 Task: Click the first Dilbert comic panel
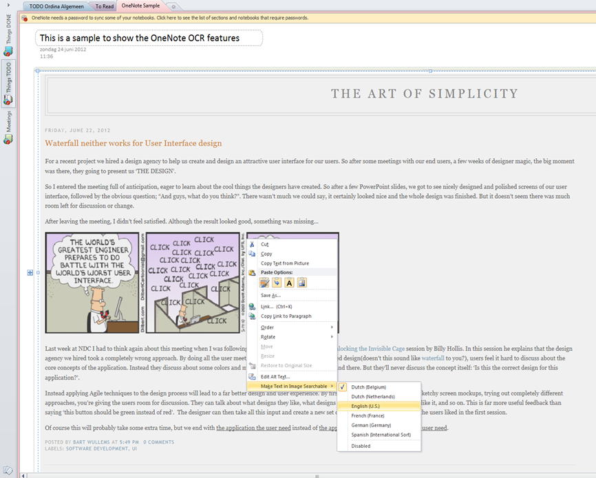[92, 283]
